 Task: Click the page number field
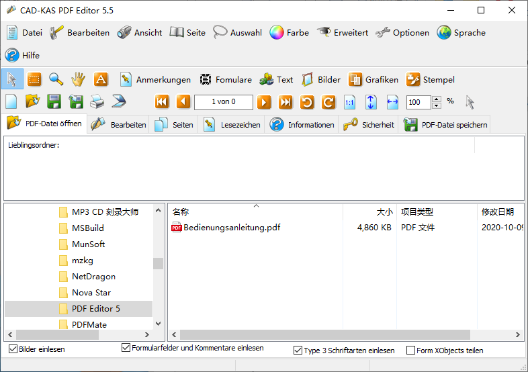tap(224, 102)
